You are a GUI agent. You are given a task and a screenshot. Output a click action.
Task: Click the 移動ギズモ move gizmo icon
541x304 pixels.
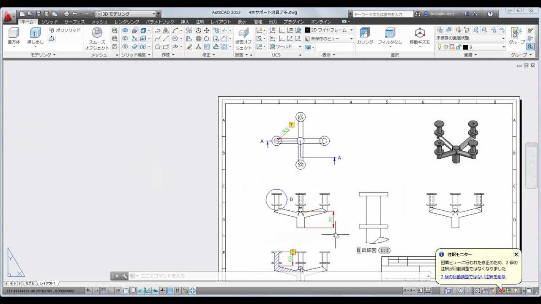point(420,36)
